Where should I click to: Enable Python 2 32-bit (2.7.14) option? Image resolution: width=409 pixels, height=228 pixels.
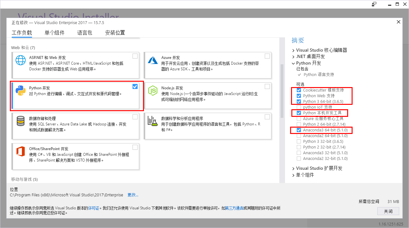(x=299, y=147)
